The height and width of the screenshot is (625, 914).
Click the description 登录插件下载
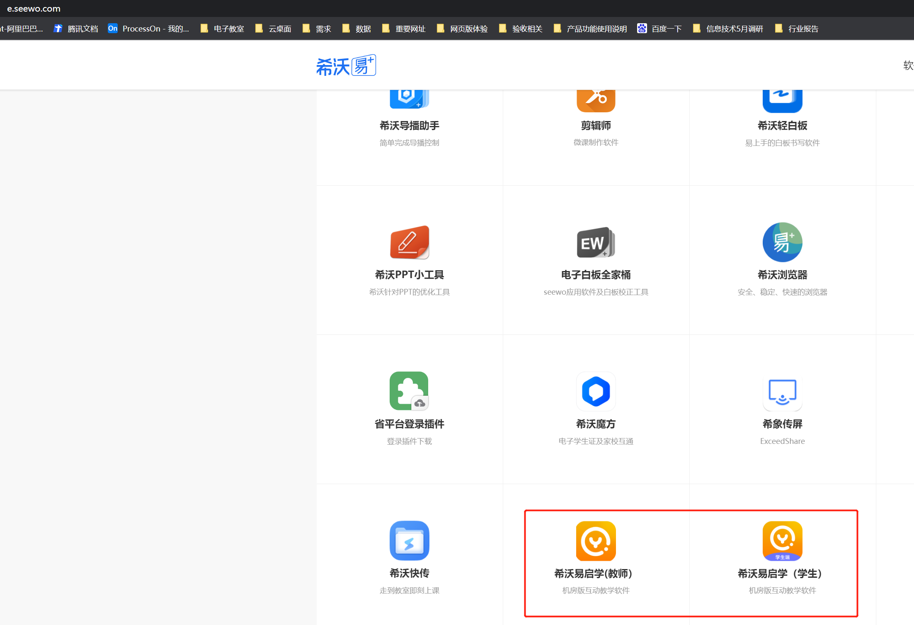(x=410, y=441)
